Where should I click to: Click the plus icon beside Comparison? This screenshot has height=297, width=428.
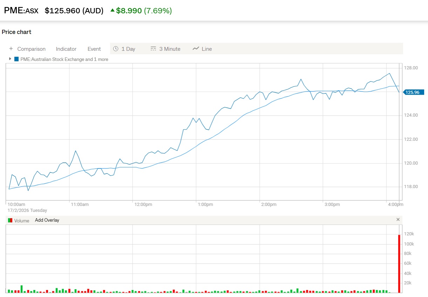[11, 49]
